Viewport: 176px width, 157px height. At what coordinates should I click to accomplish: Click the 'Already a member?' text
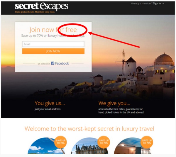142,3
